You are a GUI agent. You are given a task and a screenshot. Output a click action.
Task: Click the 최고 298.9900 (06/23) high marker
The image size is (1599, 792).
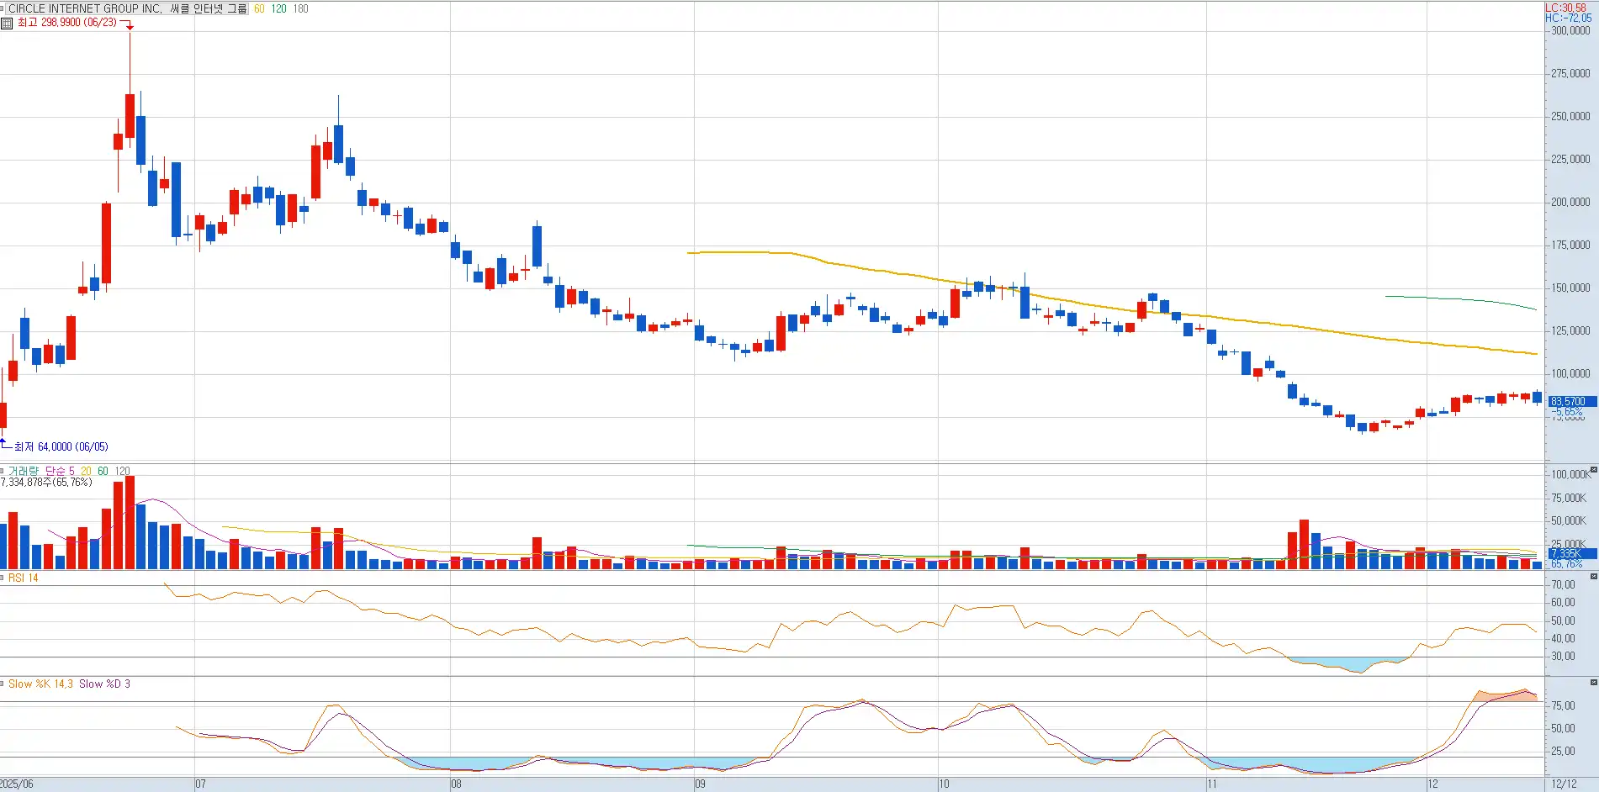[x=67, y=23]
